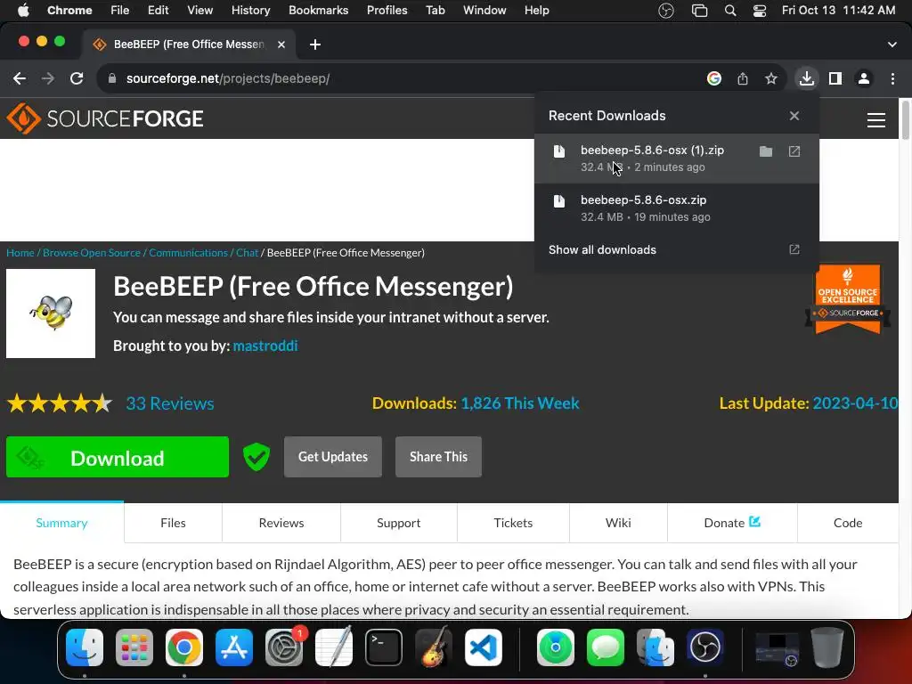The height and width of the screenshot is (684, 912).
Task: Open Communications breadcrumb link
Action: click(x=188, y=253)
